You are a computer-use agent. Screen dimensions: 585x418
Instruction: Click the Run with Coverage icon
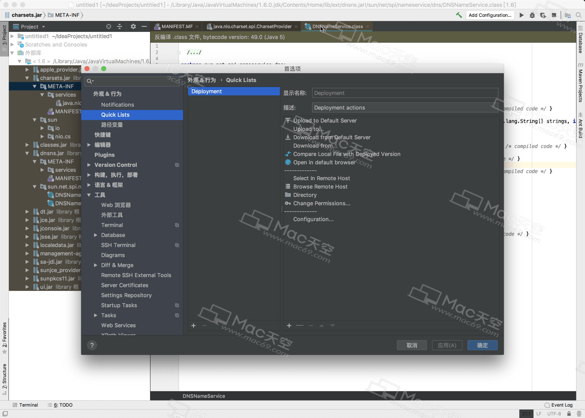pos(543,15)
